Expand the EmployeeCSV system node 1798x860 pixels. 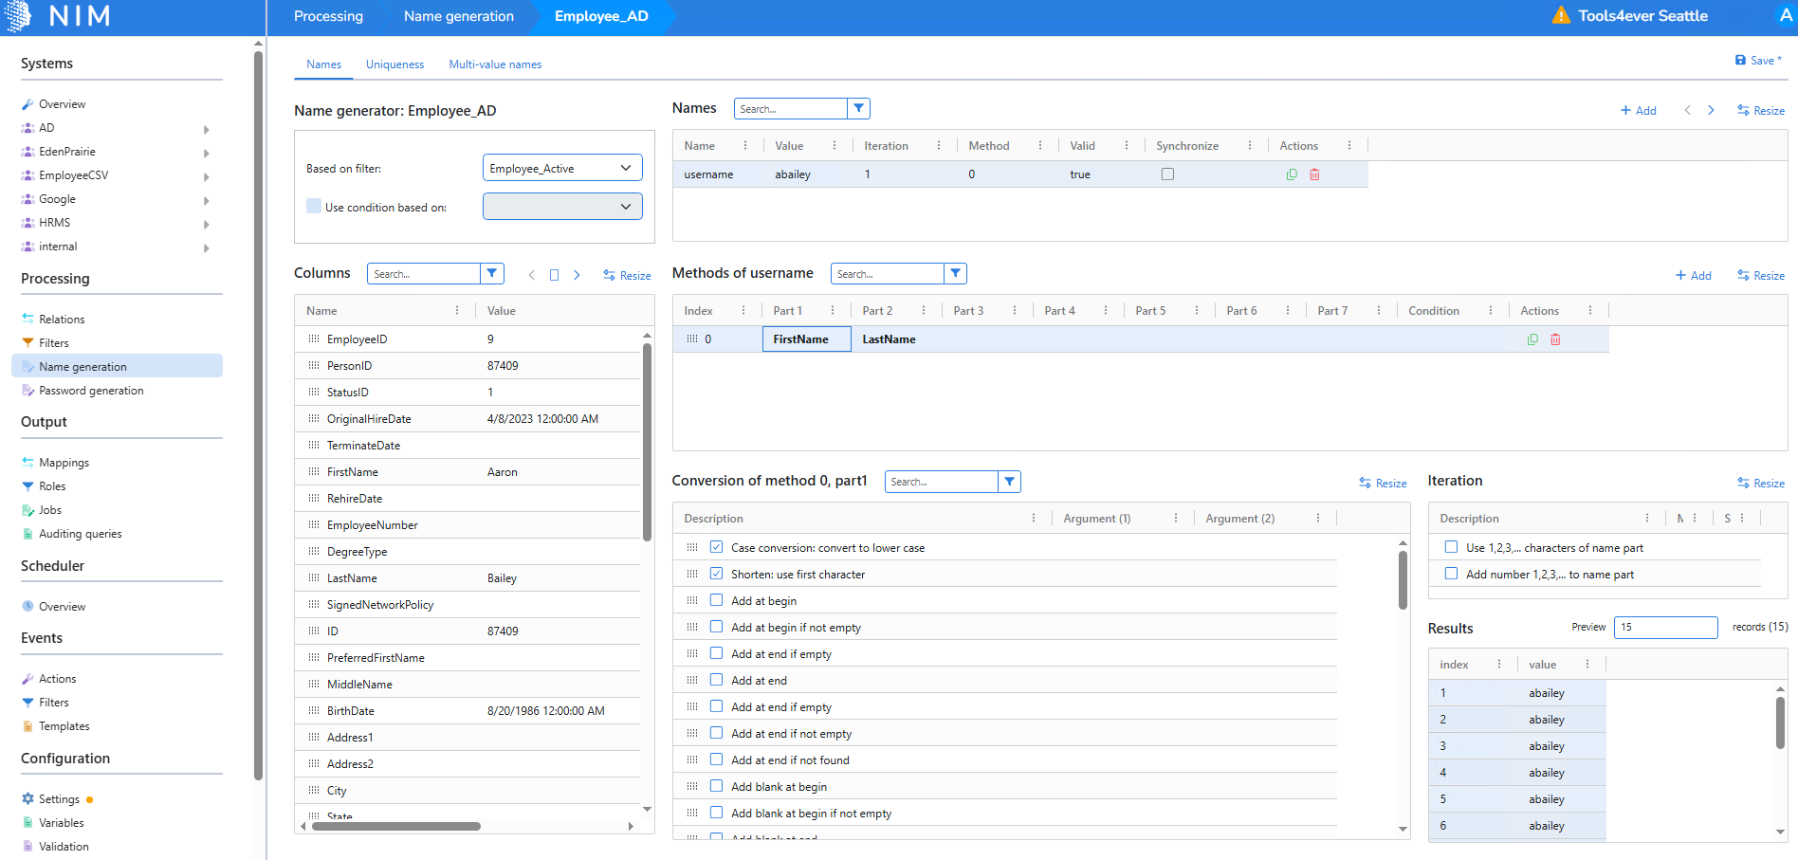206,176
